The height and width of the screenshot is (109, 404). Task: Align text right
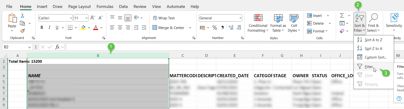click(128, 28)
